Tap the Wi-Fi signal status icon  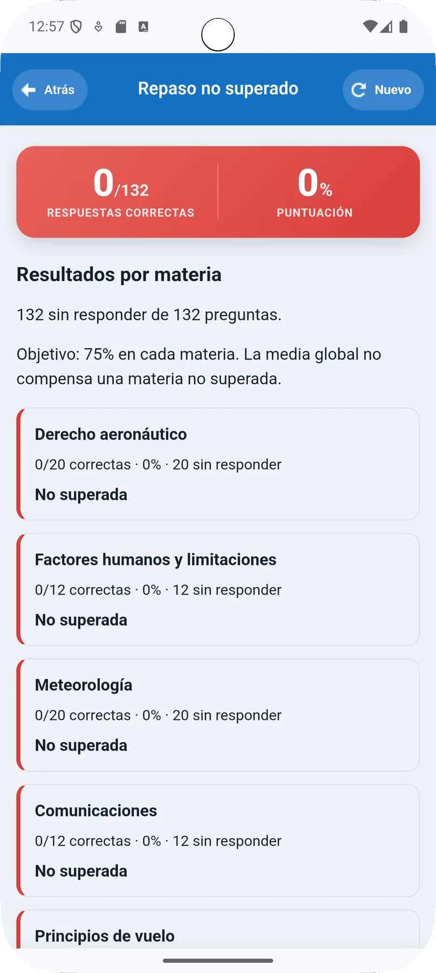[x=370, y=26]
